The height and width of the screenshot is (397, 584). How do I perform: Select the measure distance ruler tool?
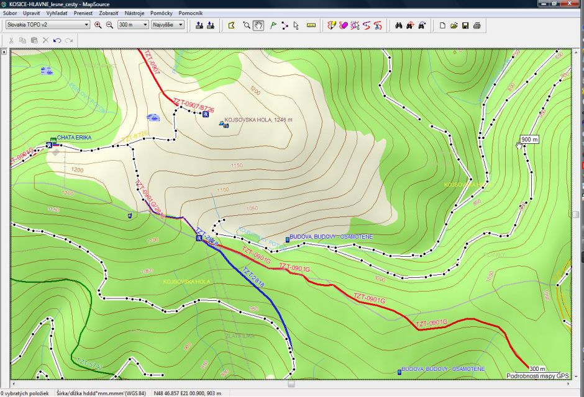click(x=311, y=25)
